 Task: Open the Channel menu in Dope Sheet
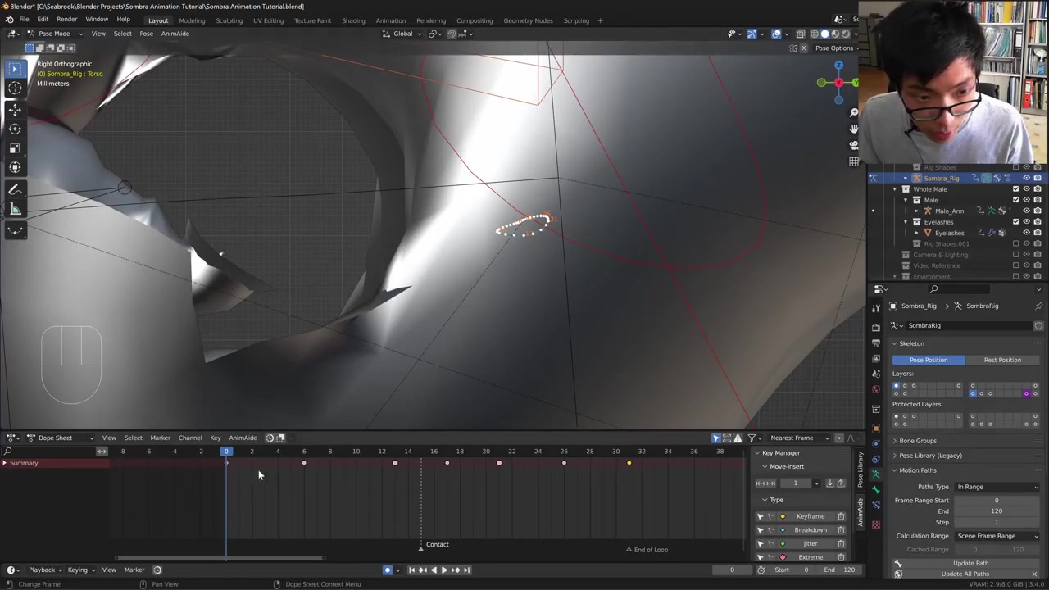pyautogui.click(x=189, y=438)
